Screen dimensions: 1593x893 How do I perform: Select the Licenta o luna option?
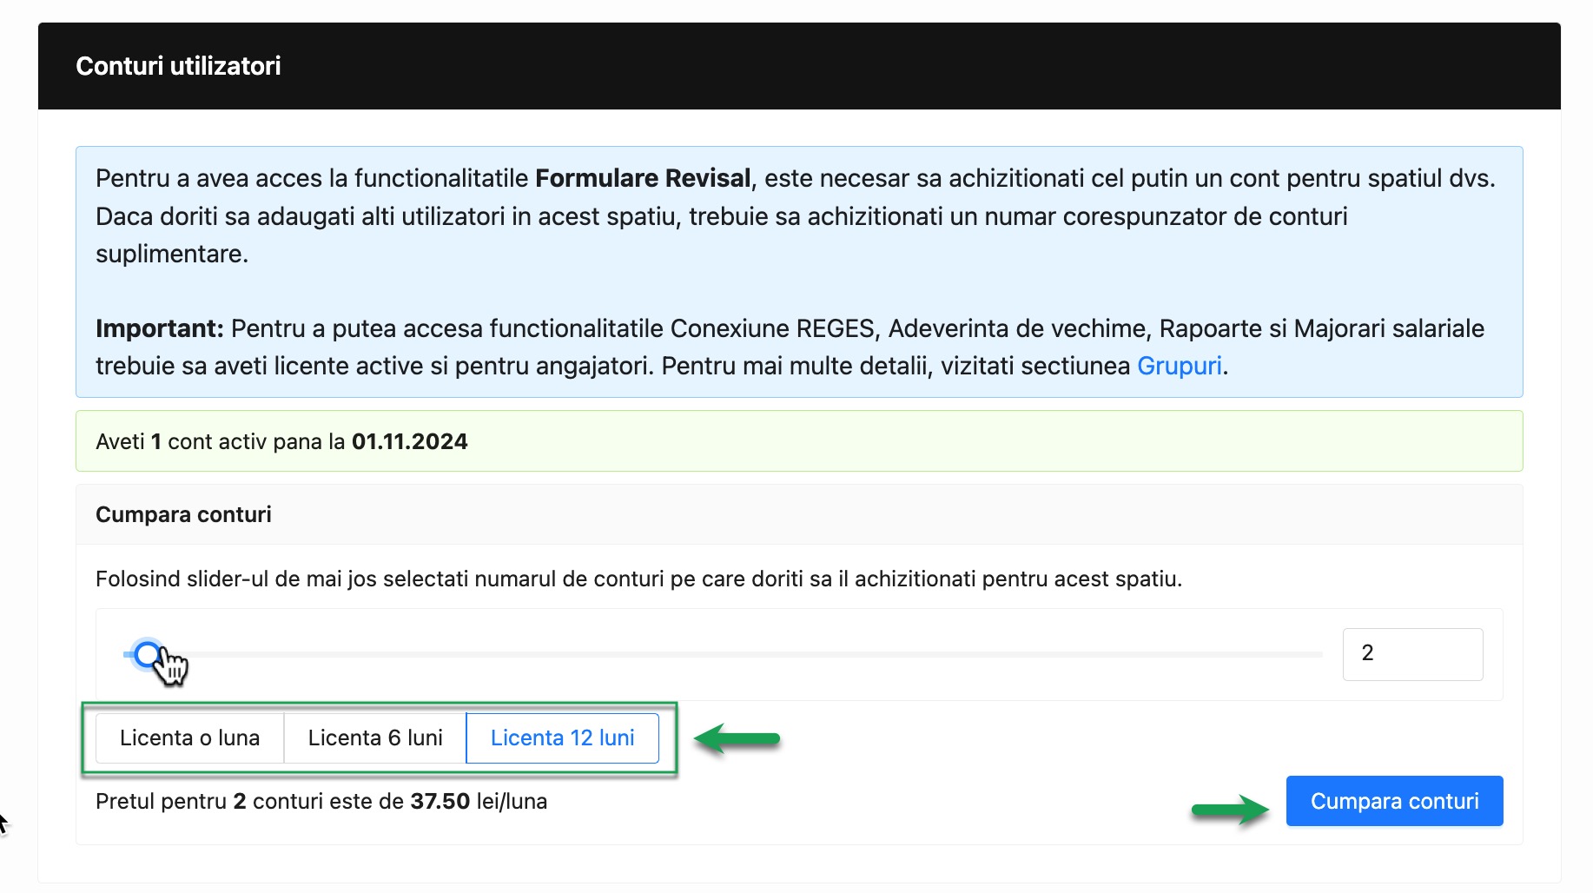[189, 738]
